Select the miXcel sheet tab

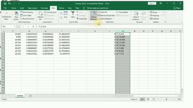20,96
